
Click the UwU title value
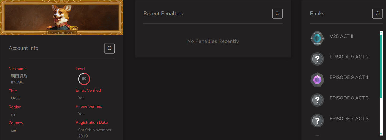(15, 98)
